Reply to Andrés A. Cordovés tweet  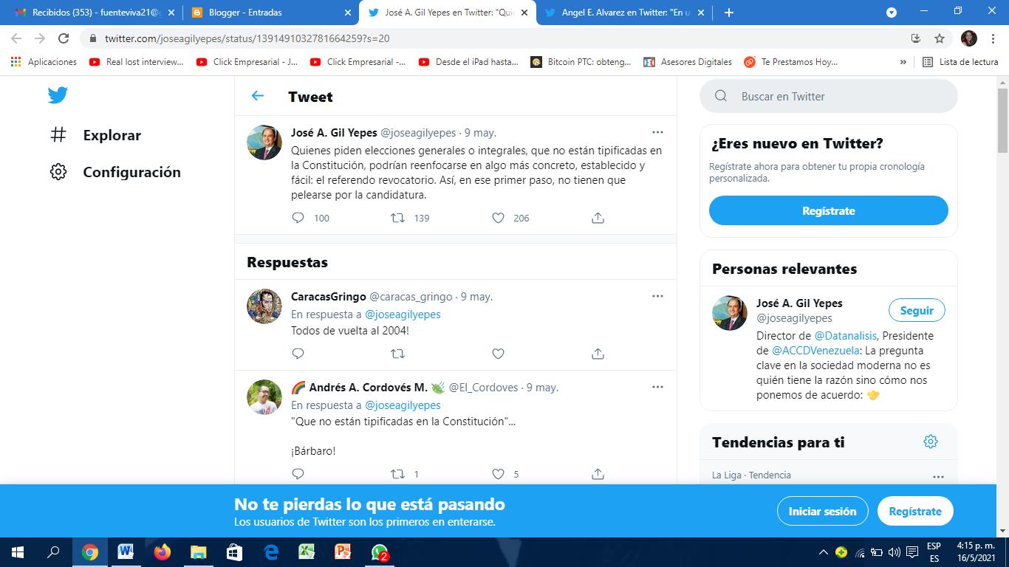click(x=298, y=474)
